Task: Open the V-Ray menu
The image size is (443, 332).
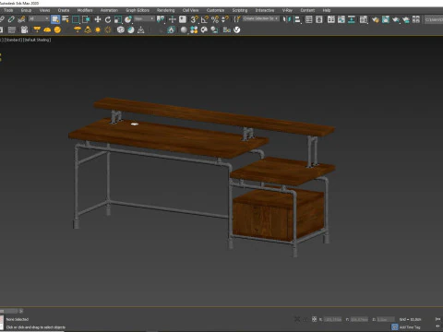Action: point(287,10)
